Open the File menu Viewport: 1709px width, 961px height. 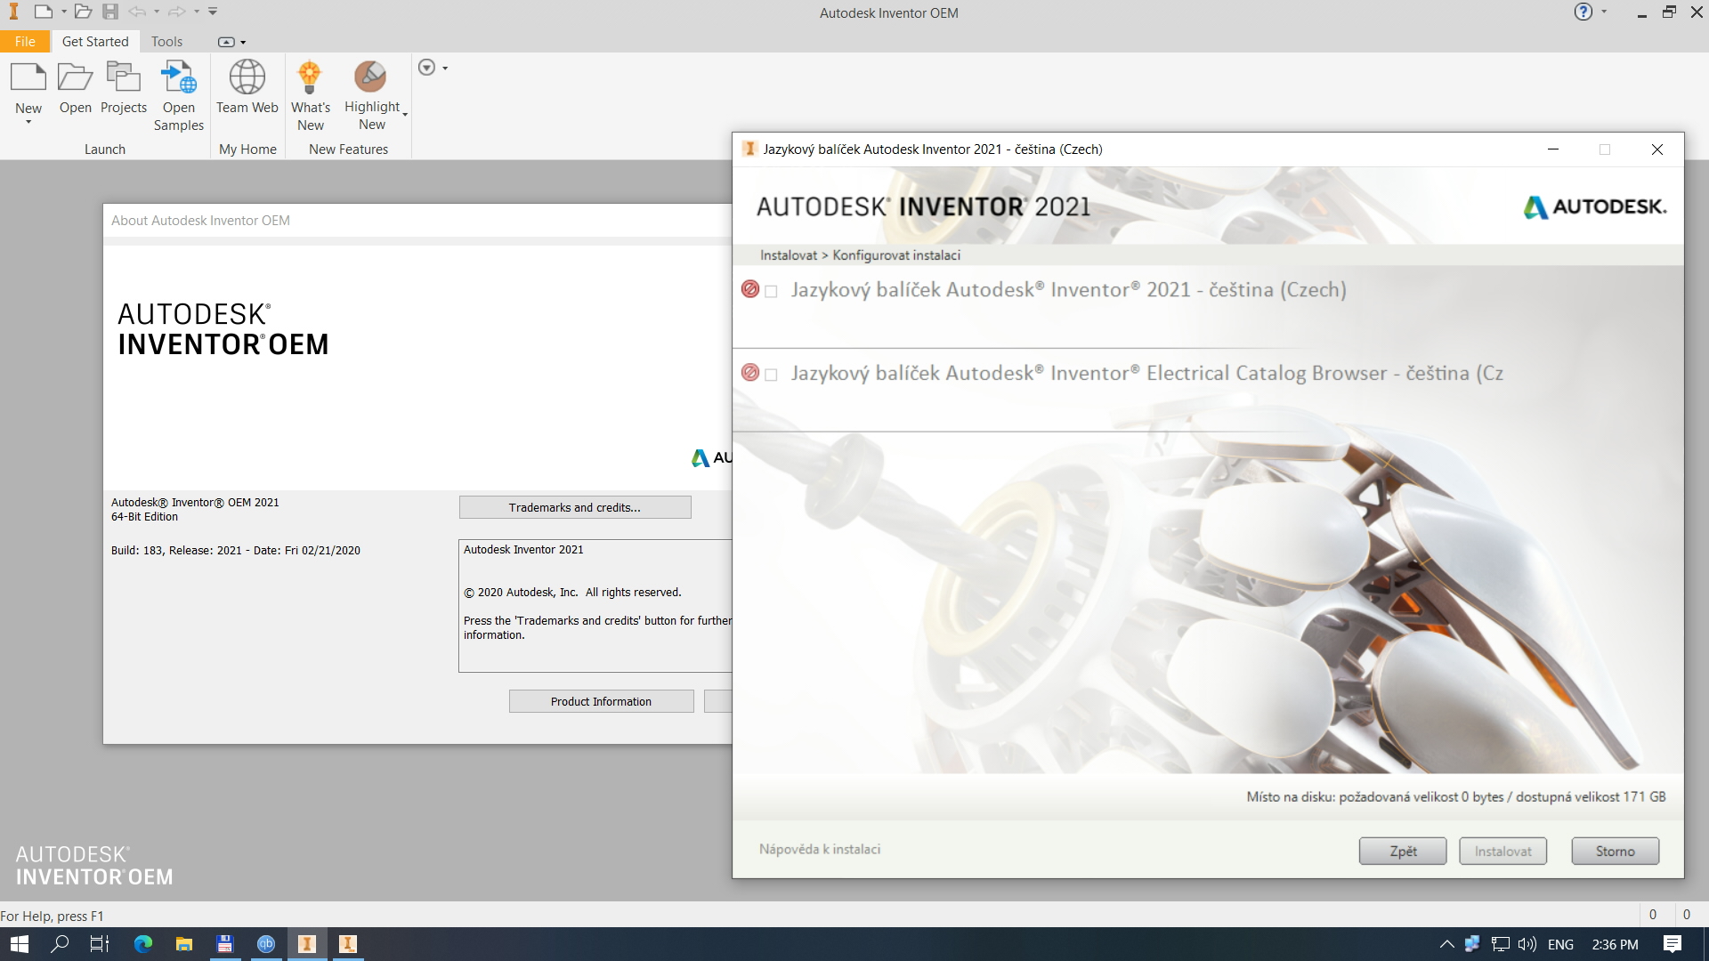point(25,41)
